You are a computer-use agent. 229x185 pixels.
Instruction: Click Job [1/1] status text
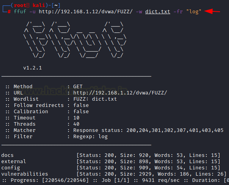(x=115, y=180)
